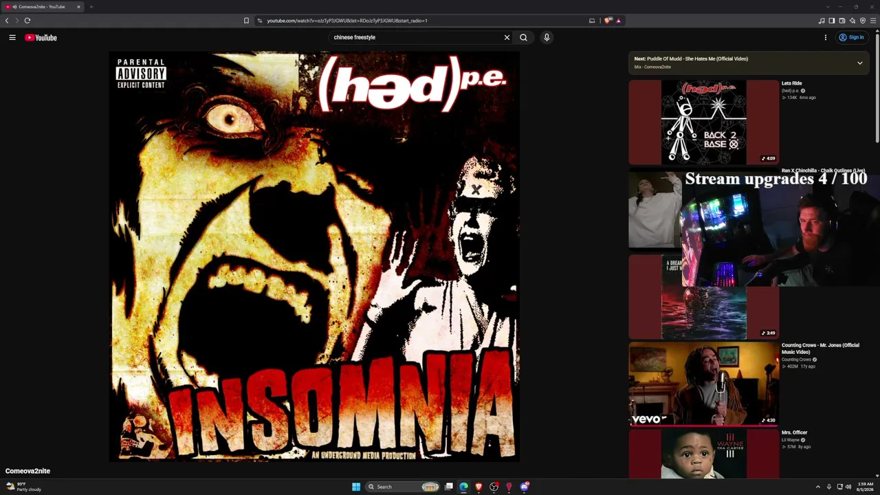Open Task View on the taskbar
Image resolution: width=880 pixels, height=495 pixels.
449,487
